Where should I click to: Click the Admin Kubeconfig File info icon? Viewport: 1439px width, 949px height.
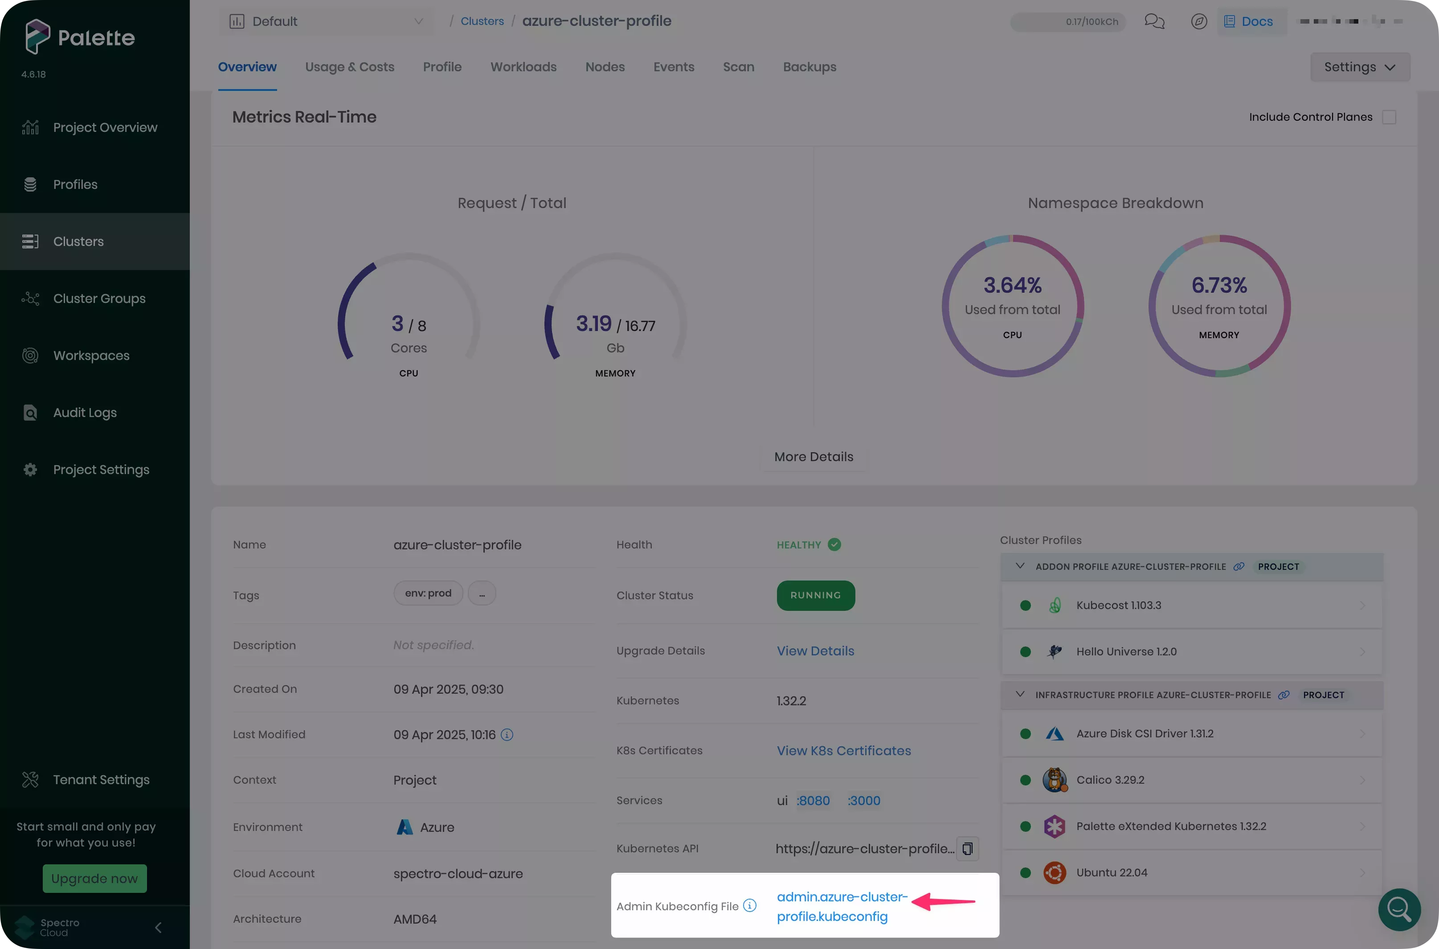pyautogui.click(x=750, y=905)
